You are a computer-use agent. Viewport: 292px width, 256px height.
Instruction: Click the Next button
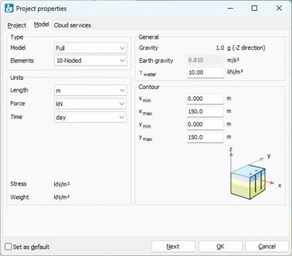[173, 247]
